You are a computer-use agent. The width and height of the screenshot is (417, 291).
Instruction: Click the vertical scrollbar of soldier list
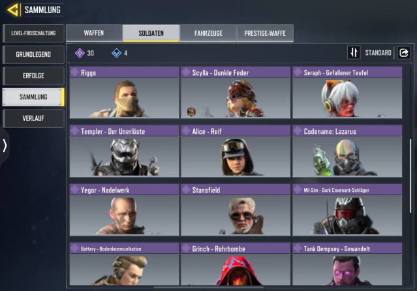410,176
